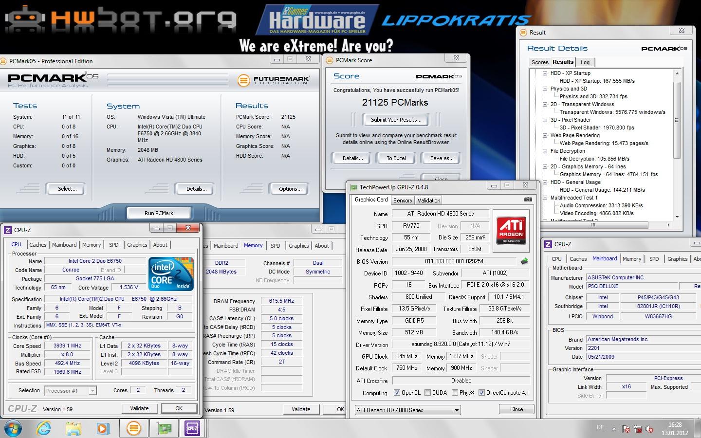Viewport: 701px width, 438px height.
Task: Click the Result tree vertical scrollbar thumb
Action: click(x=677, y=120)
